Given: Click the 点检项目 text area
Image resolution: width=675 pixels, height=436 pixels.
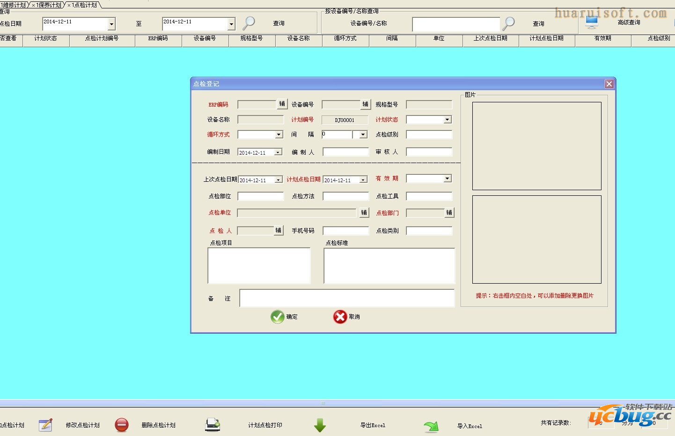Looking at the screenshot, I should [x=259, y=265].
